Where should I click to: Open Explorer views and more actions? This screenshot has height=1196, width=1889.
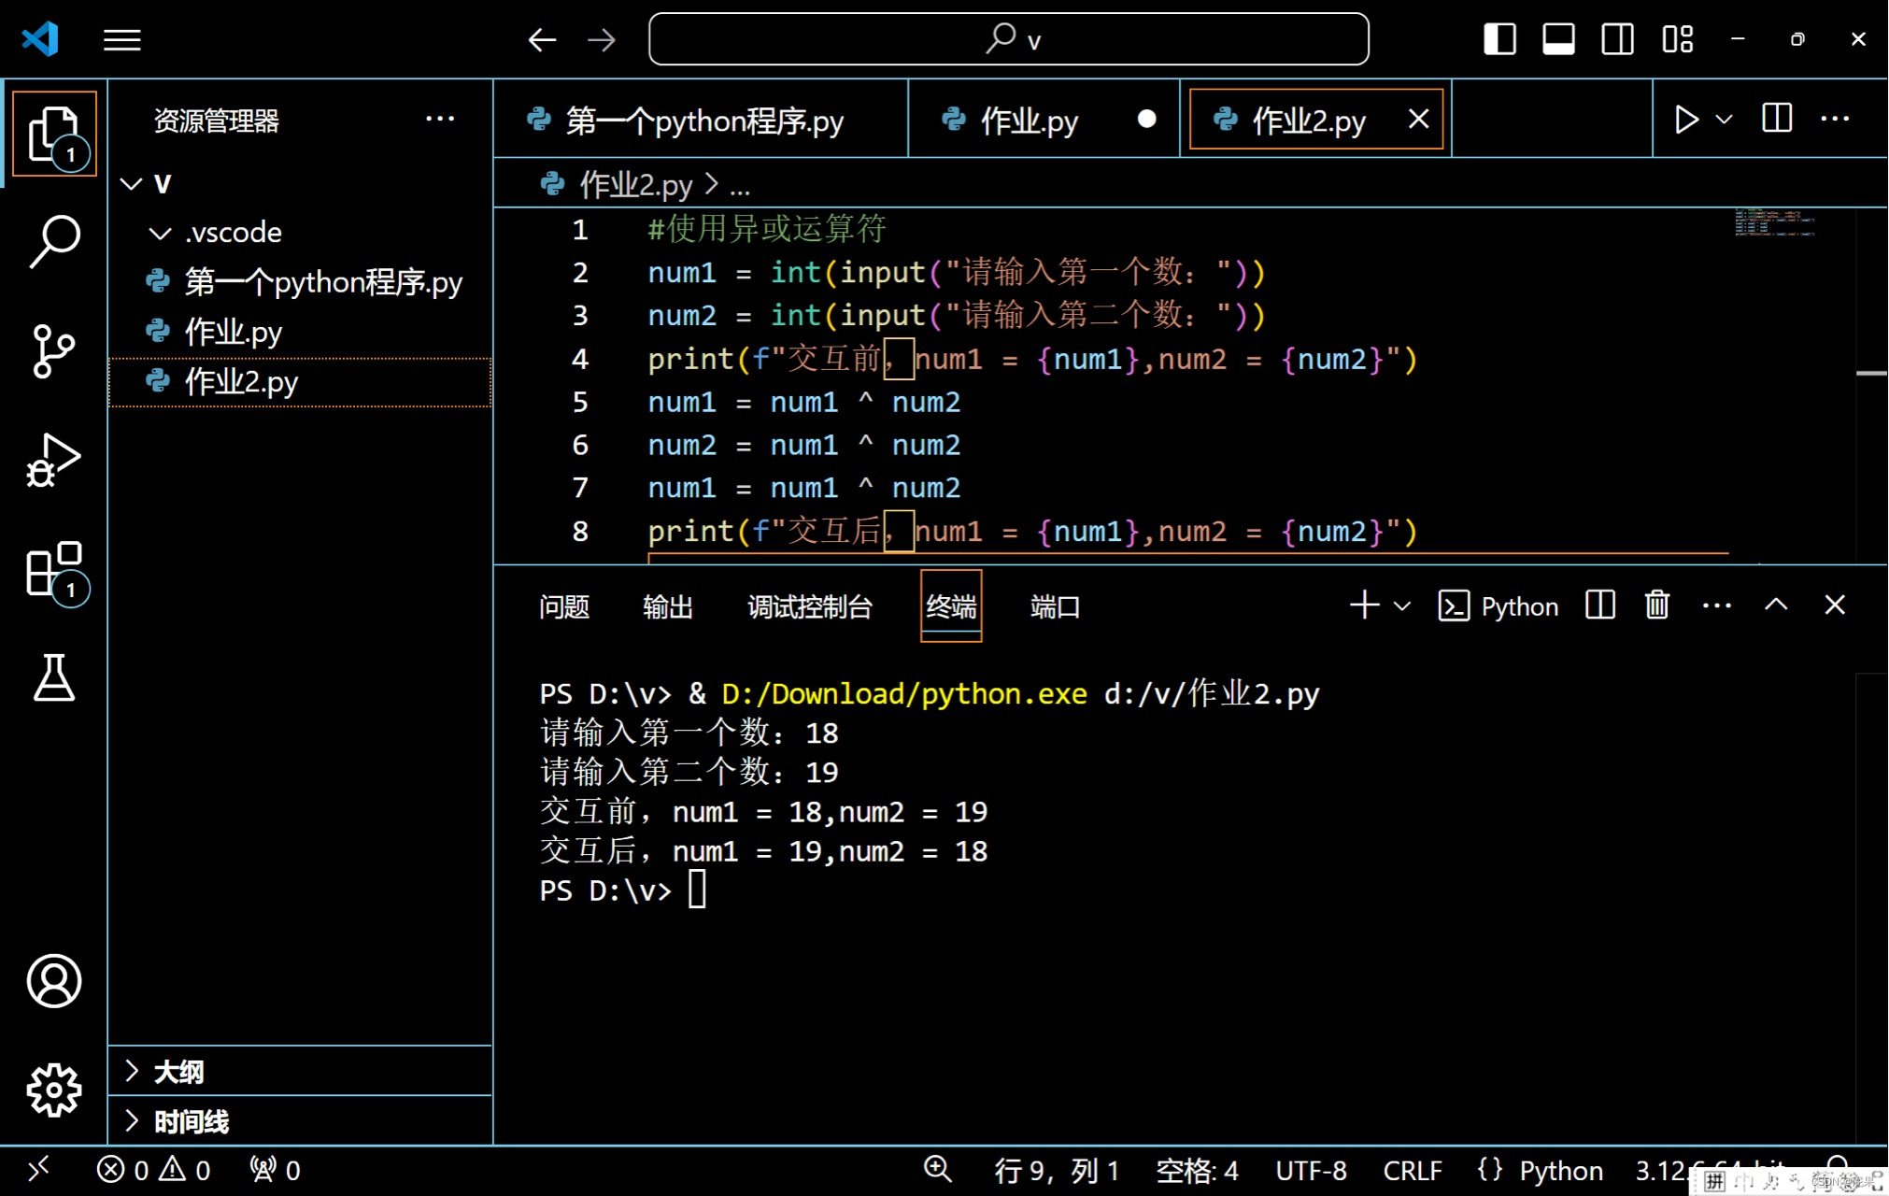point(440,120)
